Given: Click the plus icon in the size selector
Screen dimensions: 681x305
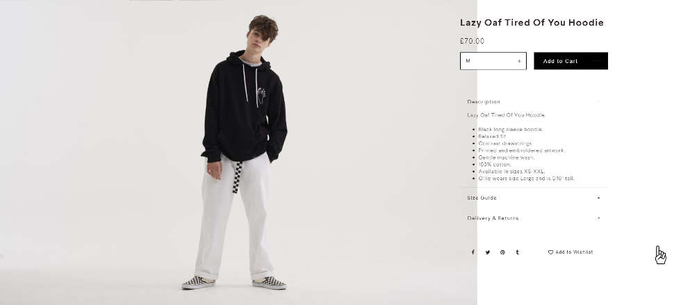Looking at the screenshot, I should (519, 61).
